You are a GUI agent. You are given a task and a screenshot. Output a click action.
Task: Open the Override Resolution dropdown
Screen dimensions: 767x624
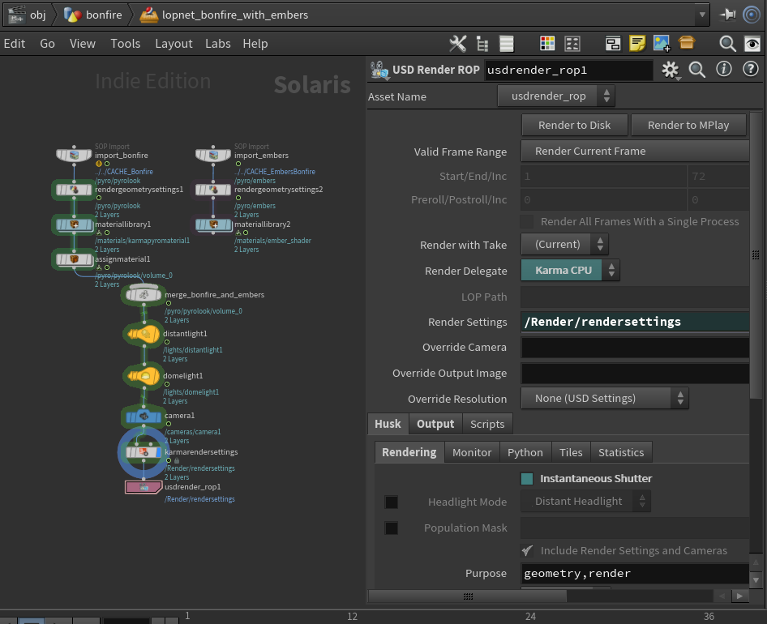(x=605, y=398)
